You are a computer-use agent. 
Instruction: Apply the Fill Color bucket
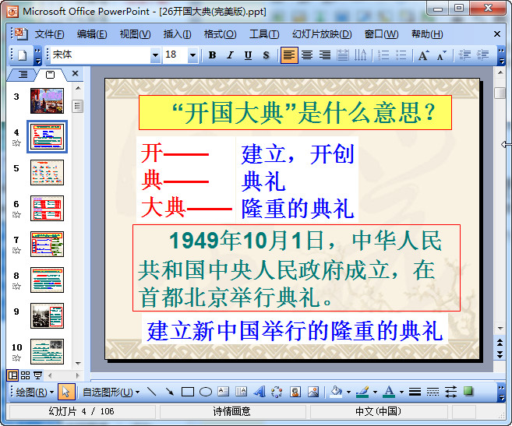pos(337,392)
